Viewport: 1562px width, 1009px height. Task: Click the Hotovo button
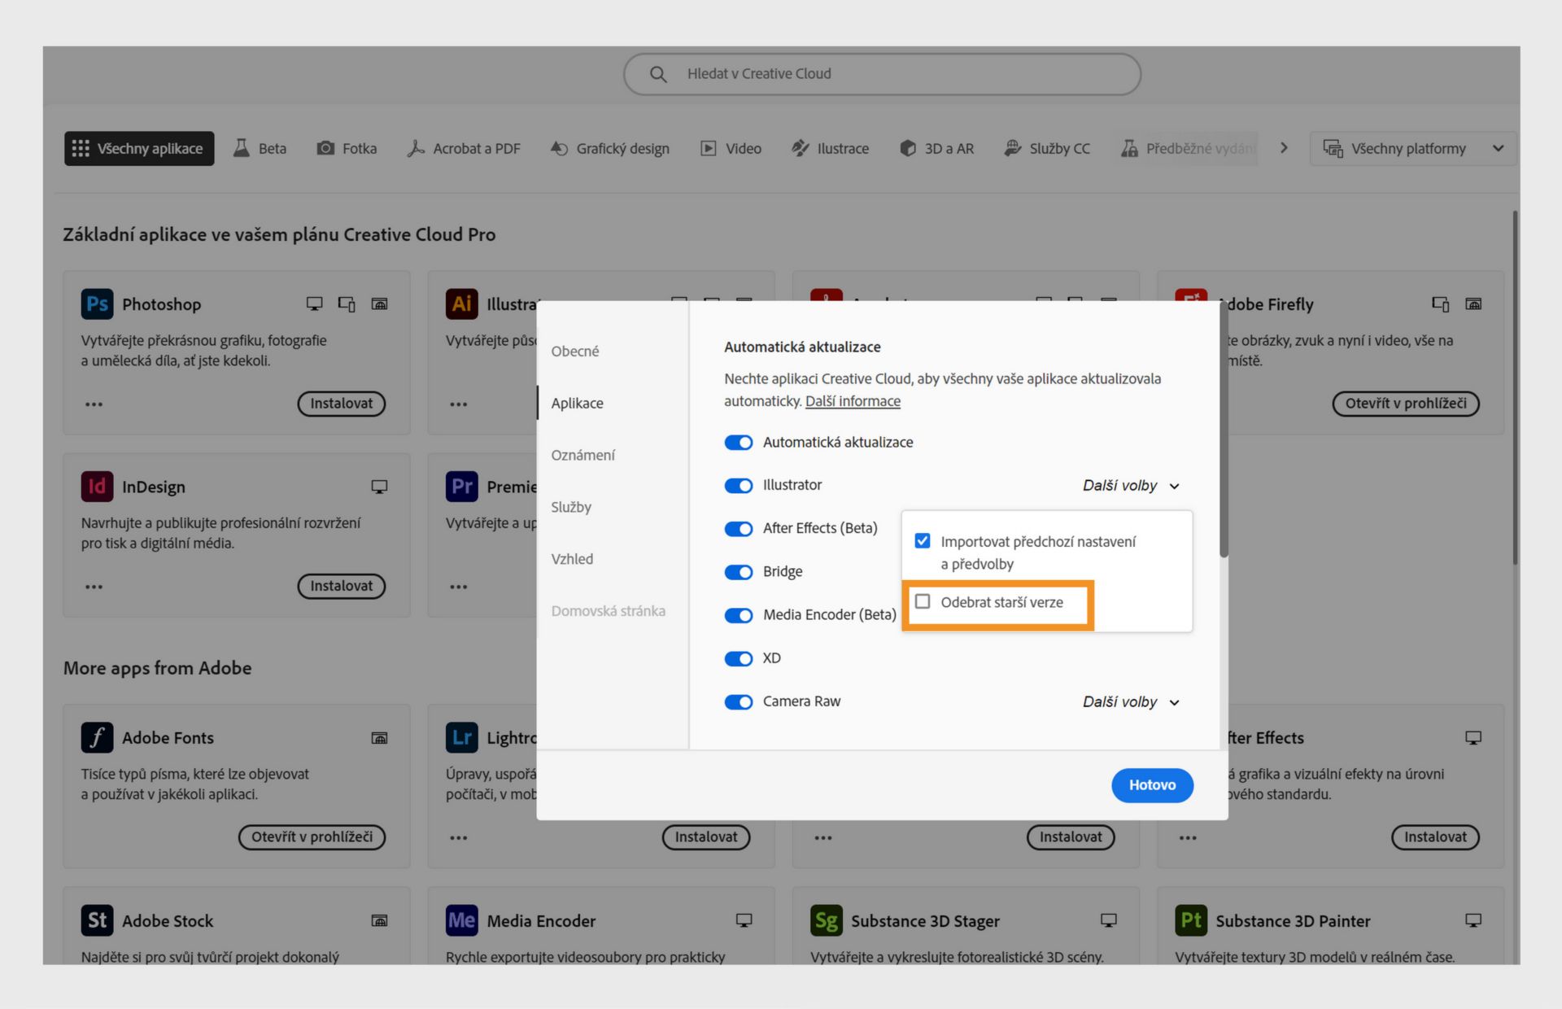click(1152, 785)
